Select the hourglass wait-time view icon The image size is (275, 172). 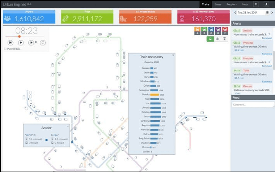225,39
